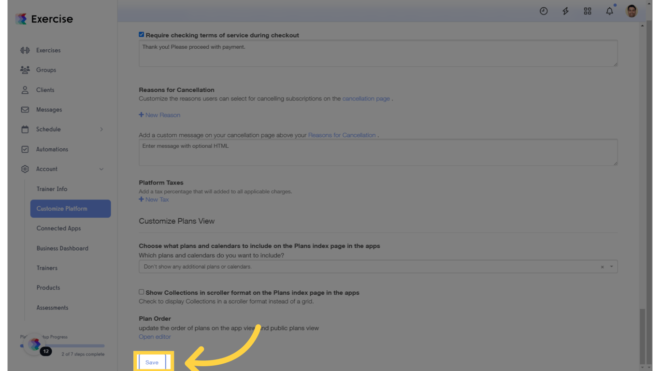Click the lightning bolt icon
The width and height of the screenshot is (660, 371).
pos(565,11)
